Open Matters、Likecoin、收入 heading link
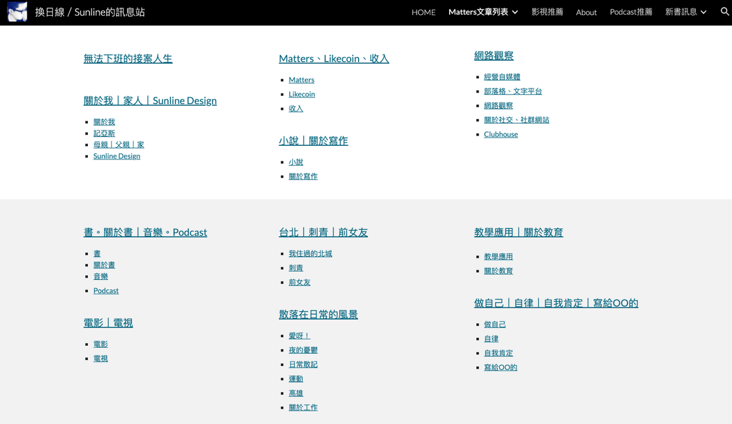The width and height of the screenshot is (732, 424). click(334, 58)
